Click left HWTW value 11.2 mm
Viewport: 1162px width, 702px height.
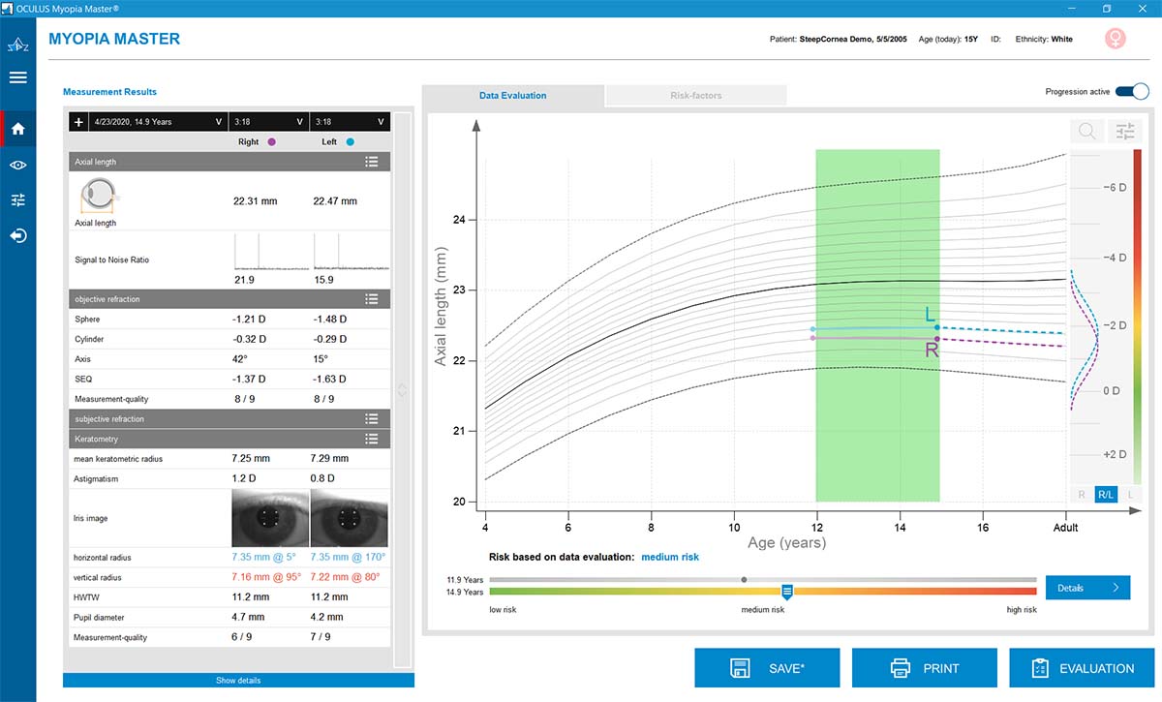point(331,597)
